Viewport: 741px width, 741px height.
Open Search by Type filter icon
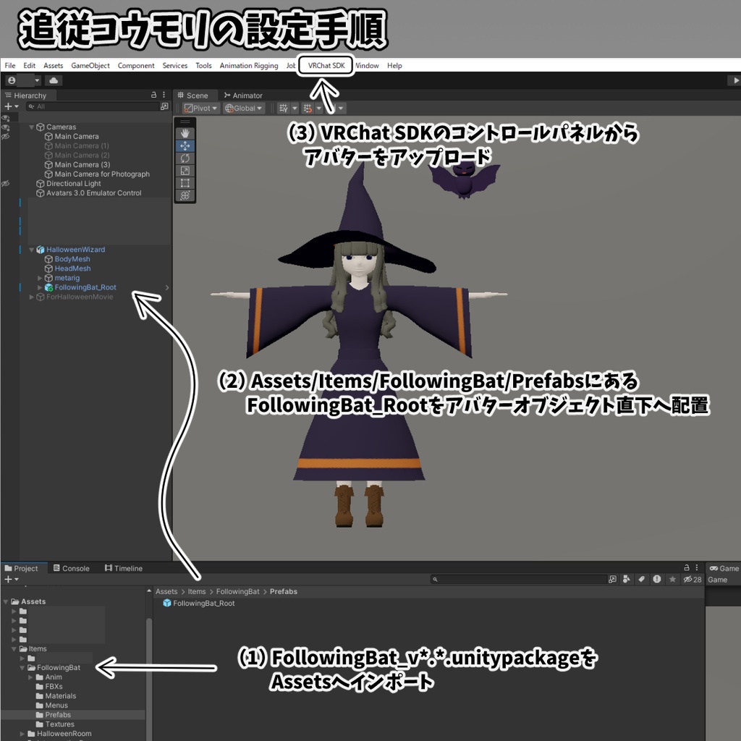[627, 580]
